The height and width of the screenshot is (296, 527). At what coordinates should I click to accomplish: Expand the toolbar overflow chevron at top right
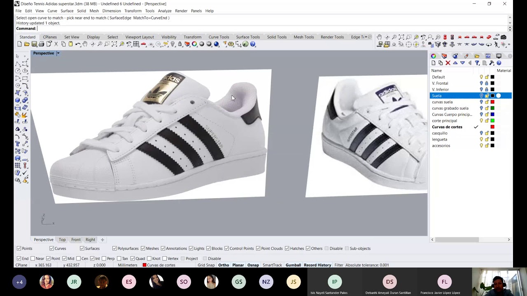(x=509, y=44)
